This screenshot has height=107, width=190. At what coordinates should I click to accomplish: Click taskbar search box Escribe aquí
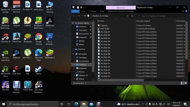pyautogui.click(x=33, y=104)
